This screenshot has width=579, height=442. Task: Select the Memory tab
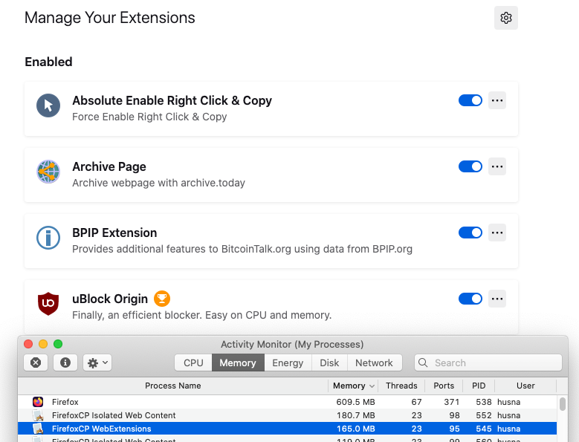pyautogui.click(x=238, y=363)
